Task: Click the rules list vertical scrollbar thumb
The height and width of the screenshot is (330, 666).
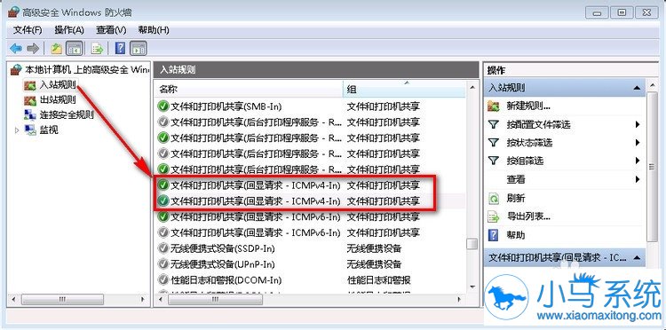Action: [x=472, y=244]
